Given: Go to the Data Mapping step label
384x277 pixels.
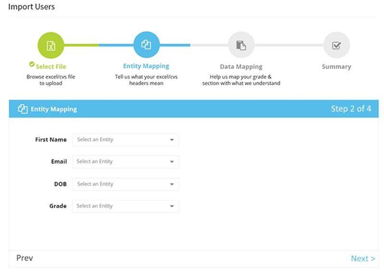Looking at the screenshot, I should [x=241, y=67].
